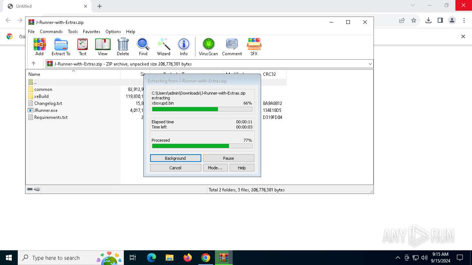Open the Extract To tool
The width and height of the screenshot is (472, 265).
pyautogui.click(x=61, y=47)
